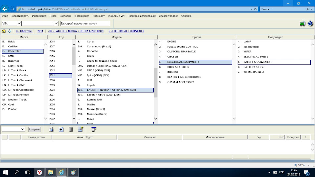Open the Список товаров menu

click(169, 16)
